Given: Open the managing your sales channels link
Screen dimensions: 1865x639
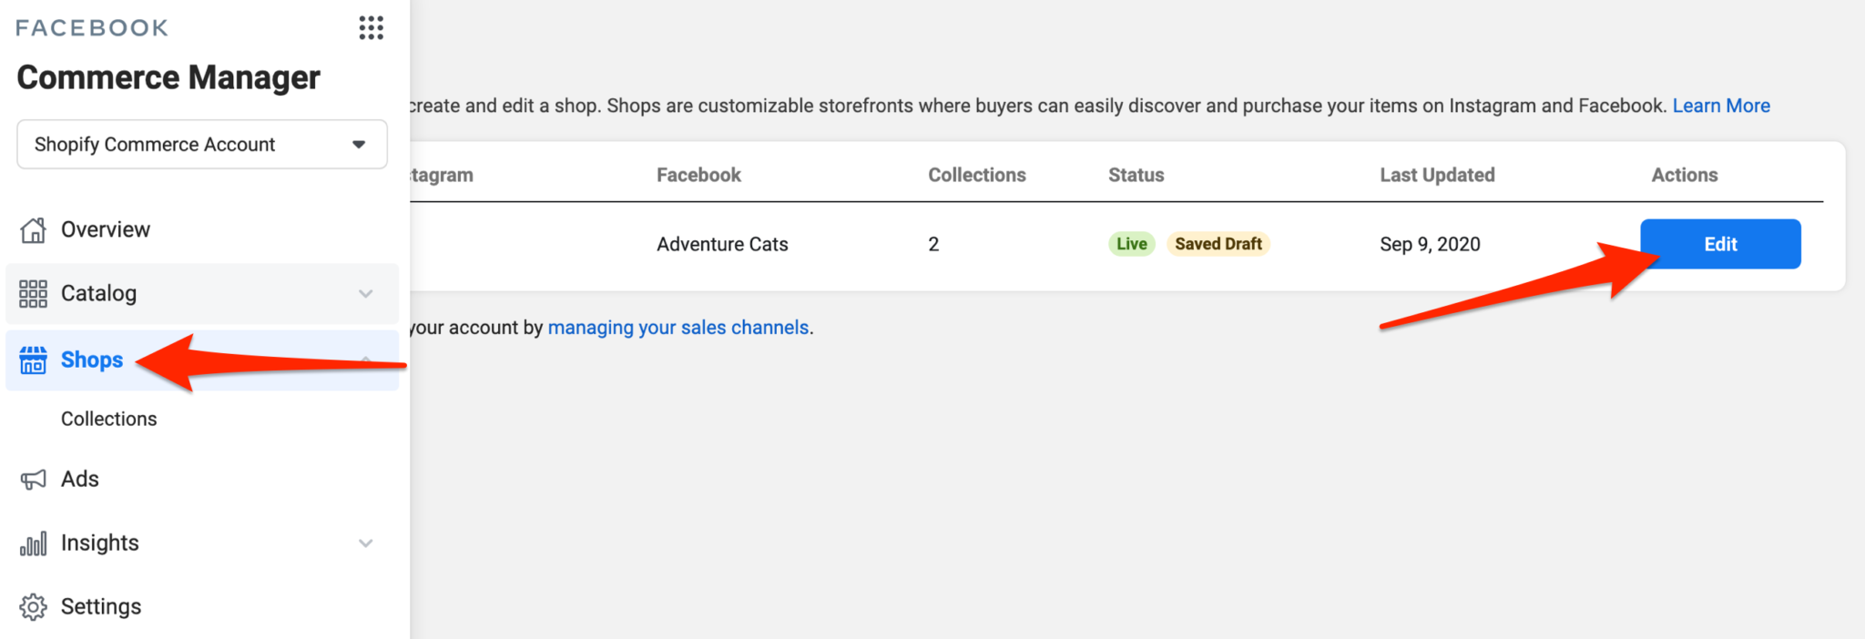Looking at the screenshot, I should tap(678, 328).
